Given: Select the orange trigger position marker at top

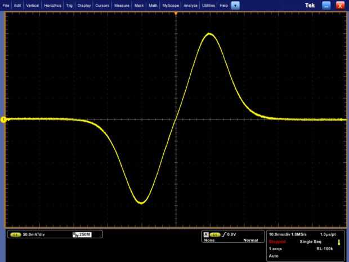Looking at the screenshot, I should [x=176, y=14].
